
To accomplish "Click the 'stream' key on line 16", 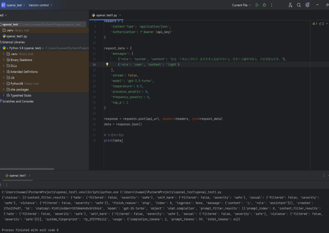I will point(118,75).
